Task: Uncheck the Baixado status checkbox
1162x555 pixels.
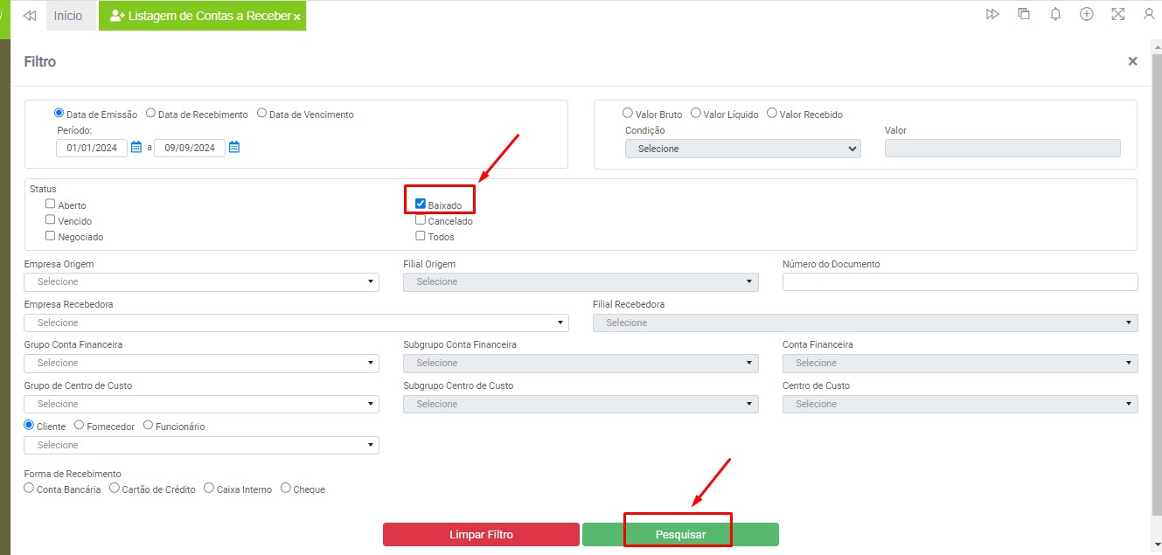Action: (x=421, y=204)
